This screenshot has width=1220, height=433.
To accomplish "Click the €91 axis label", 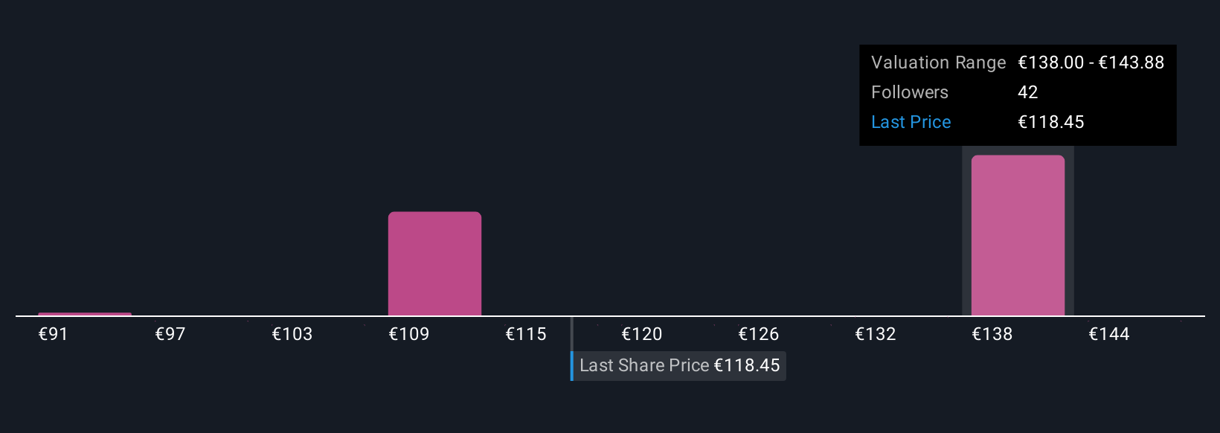I will (x=54, y=334).
